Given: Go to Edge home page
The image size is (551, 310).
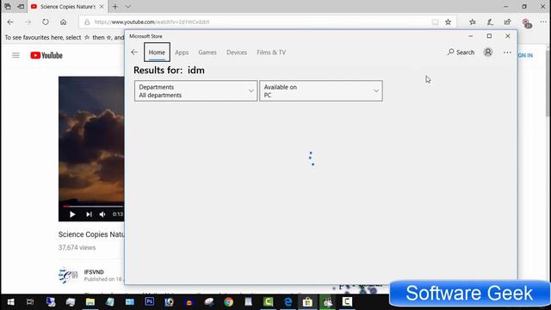Looking at the screenshot, I should coord(63,22).
